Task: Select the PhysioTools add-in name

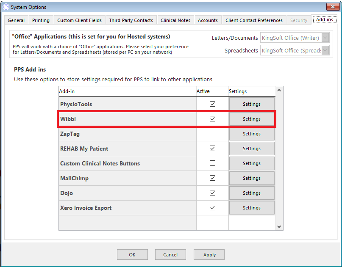Action: tap(76, 104)
